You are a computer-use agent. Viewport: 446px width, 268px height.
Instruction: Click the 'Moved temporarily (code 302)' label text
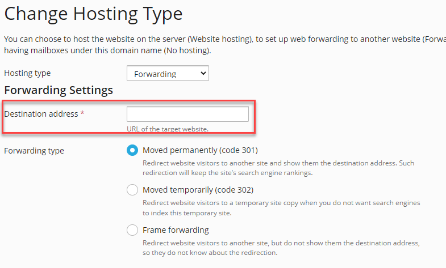pos(198,190)
